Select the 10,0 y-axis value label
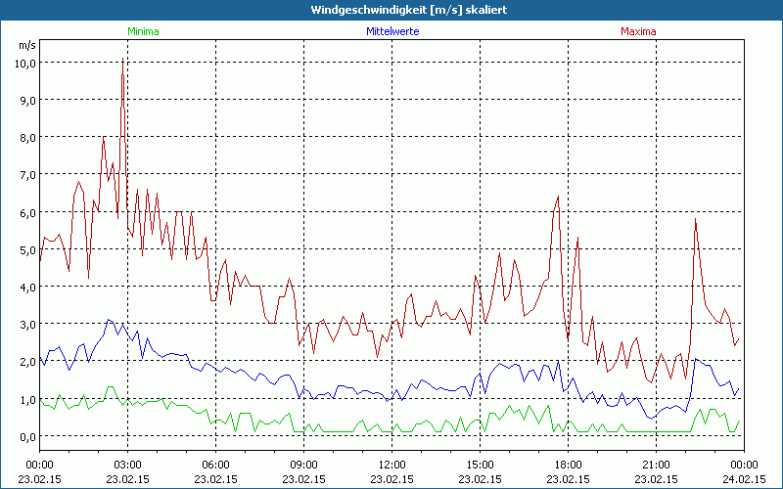The image size is (783, 489). [x=24, y=63]
